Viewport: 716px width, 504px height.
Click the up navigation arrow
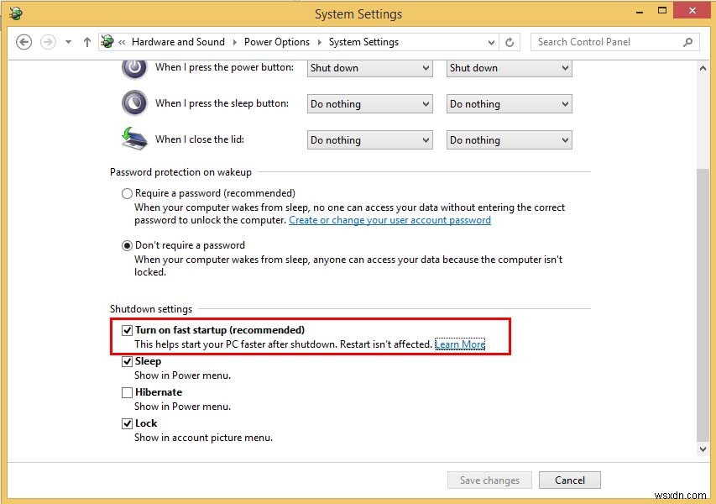[x=87, y=42]
